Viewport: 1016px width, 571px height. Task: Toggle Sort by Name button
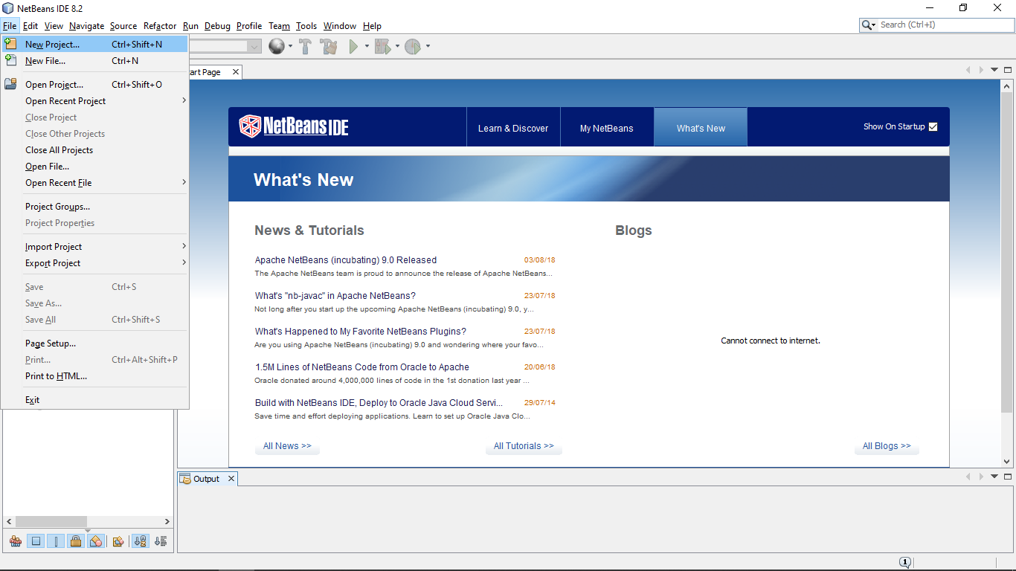pos(140,541)
